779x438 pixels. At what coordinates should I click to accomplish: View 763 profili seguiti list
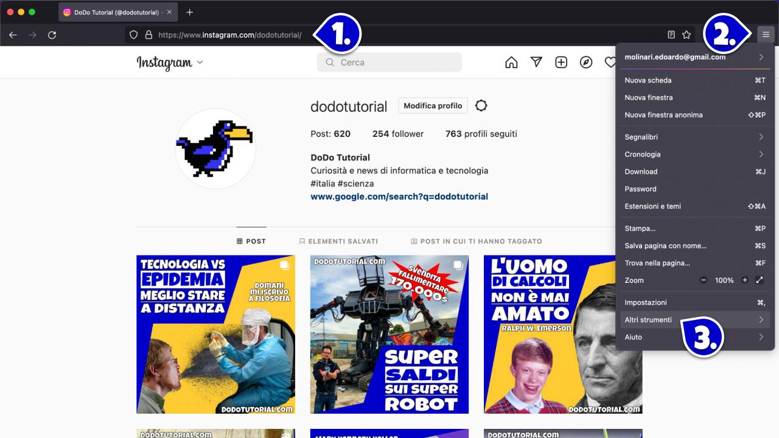coord(481,134)
